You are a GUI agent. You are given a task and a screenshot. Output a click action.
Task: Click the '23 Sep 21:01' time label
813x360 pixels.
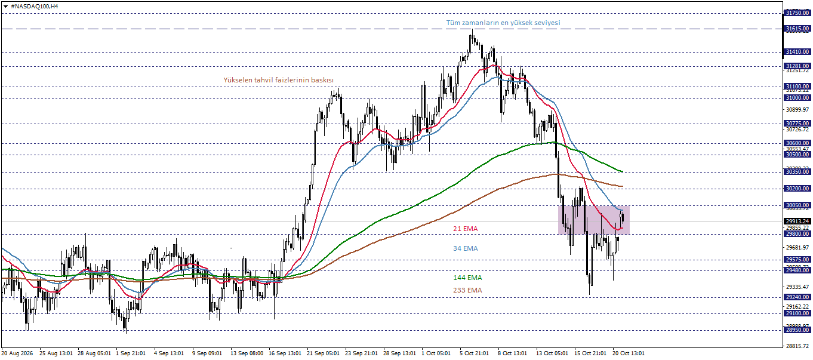pyautogui.click(x=362, y=353)
